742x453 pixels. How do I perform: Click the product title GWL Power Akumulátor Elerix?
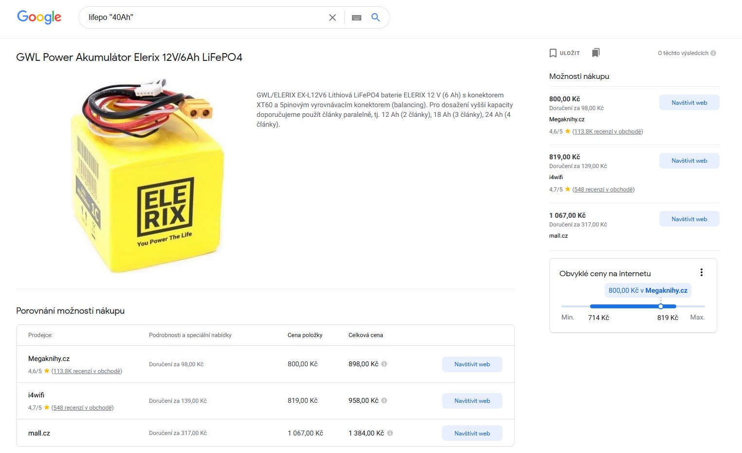click(129, 57)
